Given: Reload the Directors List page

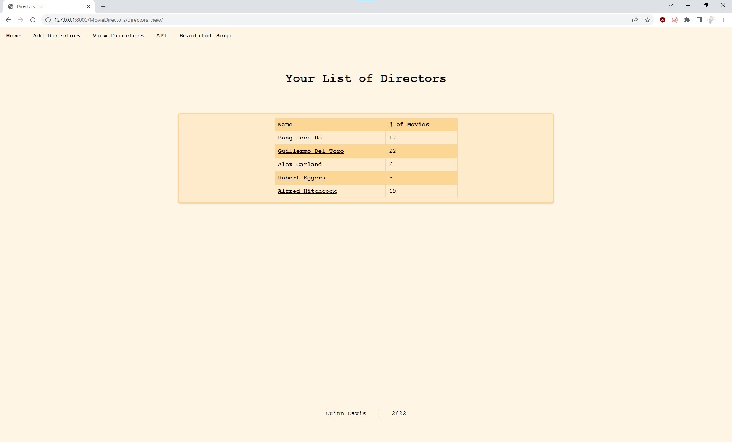Looking at the screenshot, I should tap(33, 20).
